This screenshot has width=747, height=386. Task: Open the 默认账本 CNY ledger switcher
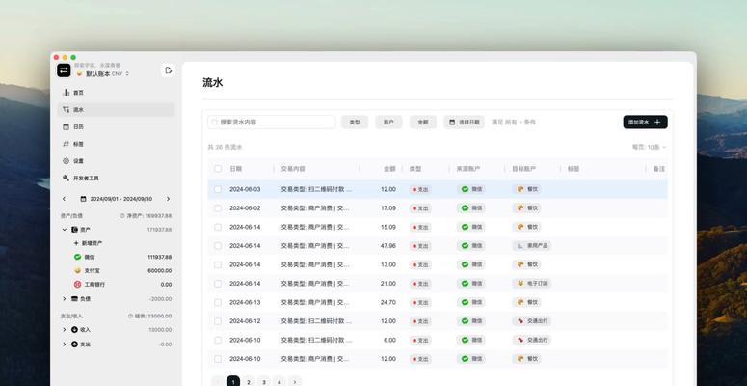(103, 74)
